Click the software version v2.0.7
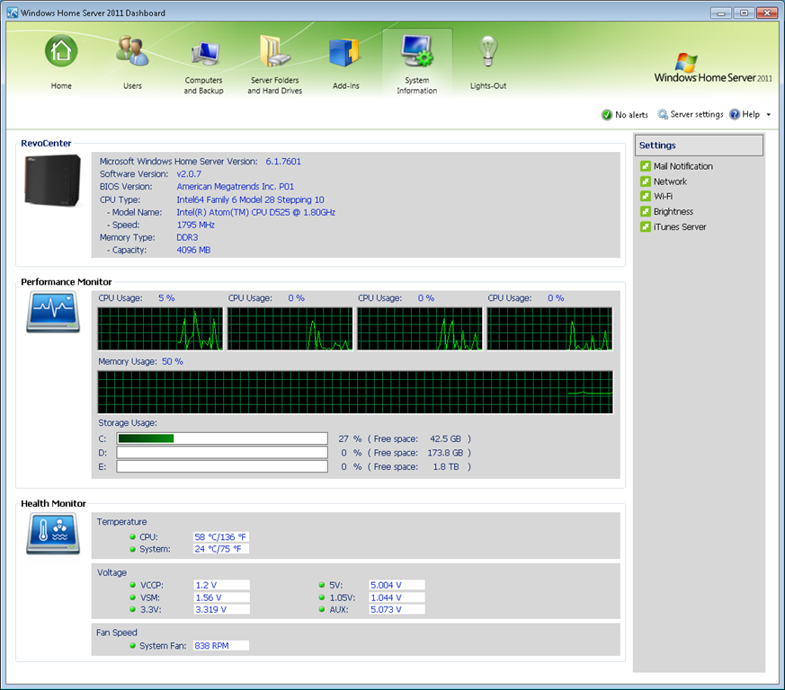 pos(189,174)
